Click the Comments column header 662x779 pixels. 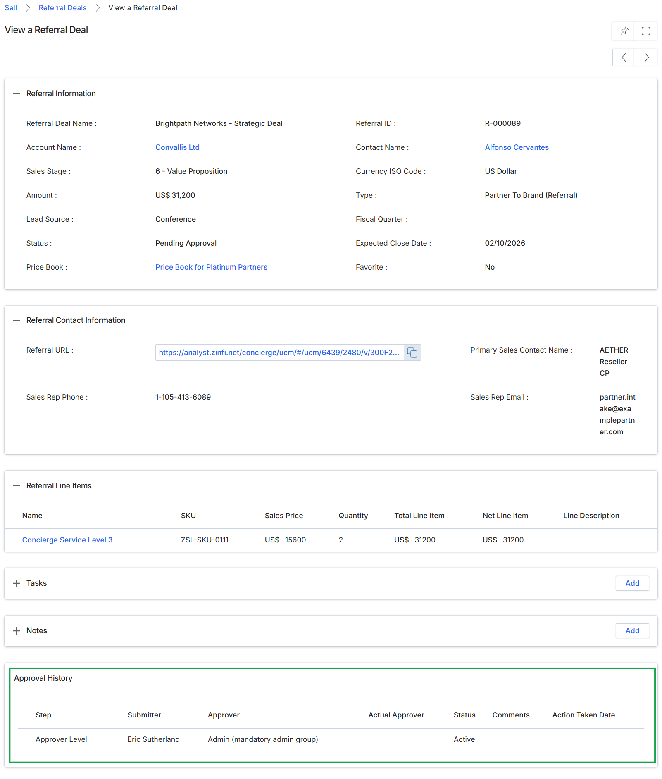click(x=511, y=715)
